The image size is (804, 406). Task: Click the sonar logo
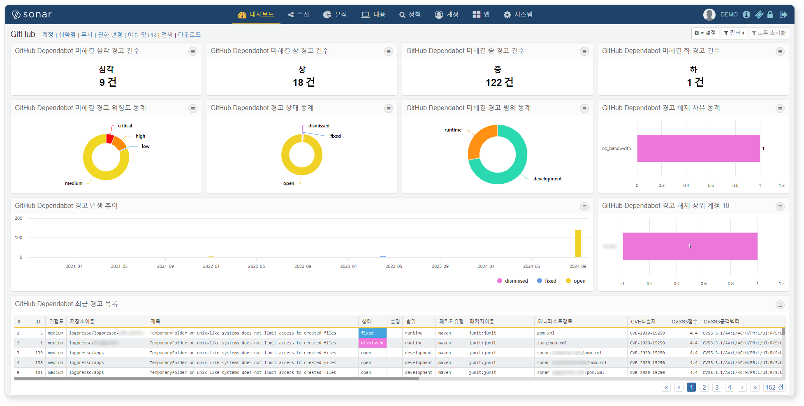[32, 14]
